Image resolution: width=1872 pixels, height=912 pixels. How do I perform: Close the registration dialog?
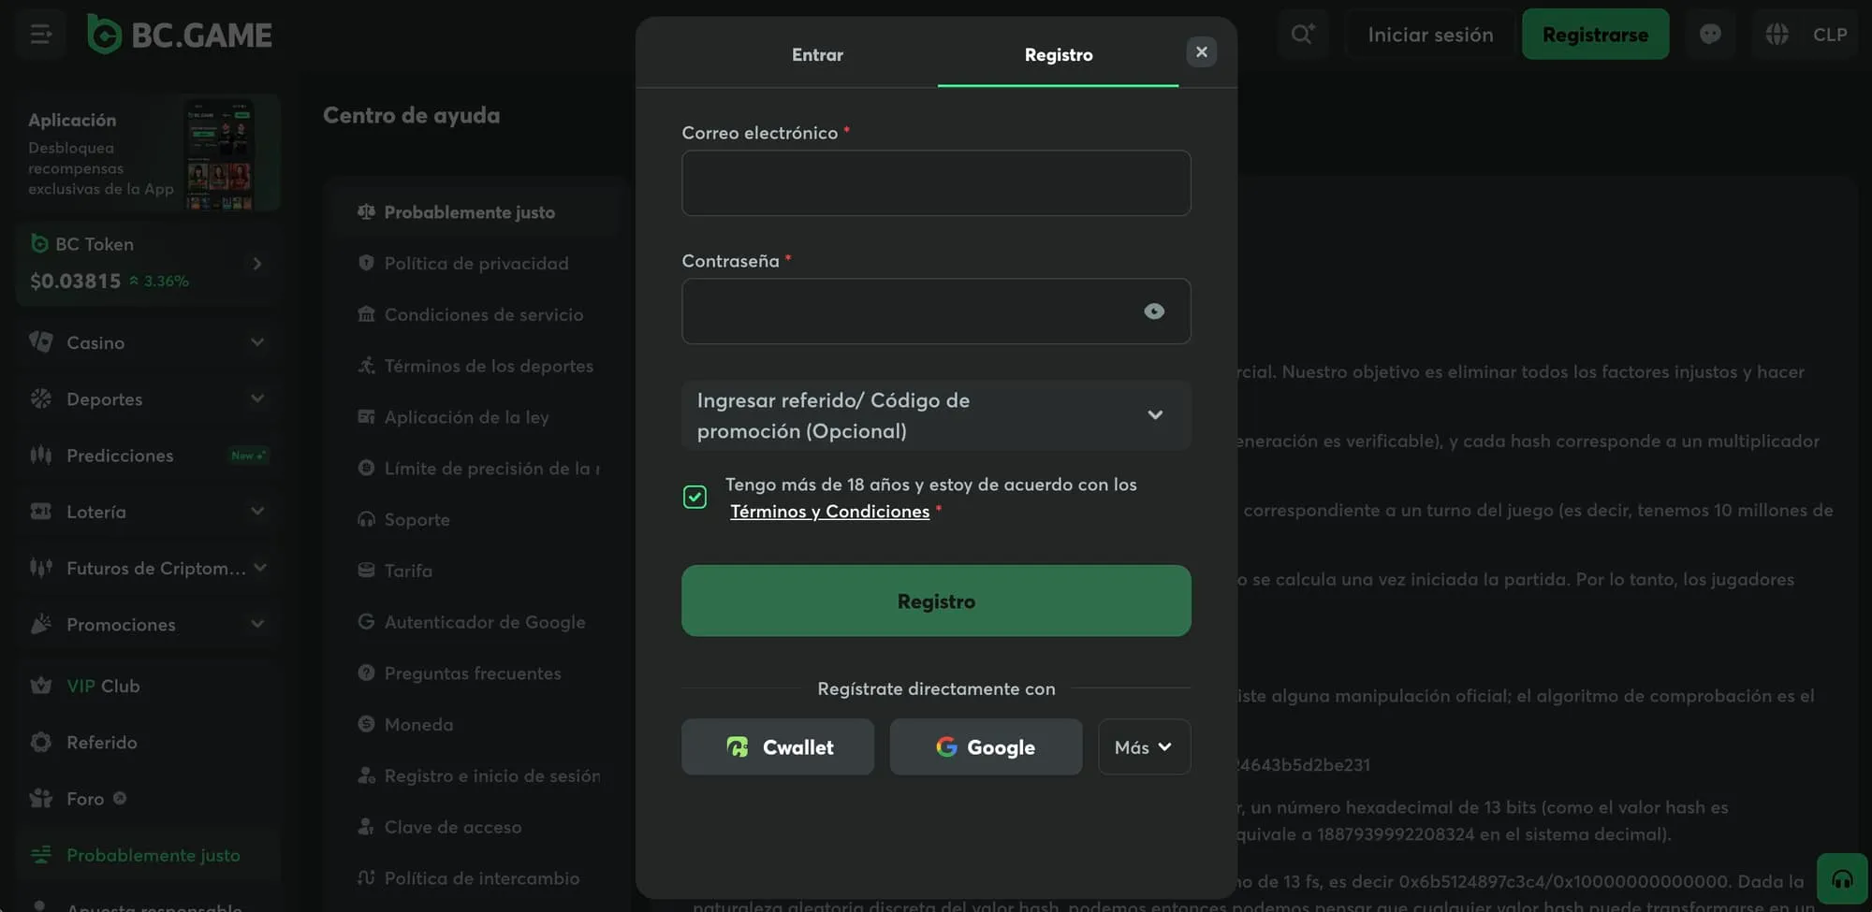(x=1202, y=51)
